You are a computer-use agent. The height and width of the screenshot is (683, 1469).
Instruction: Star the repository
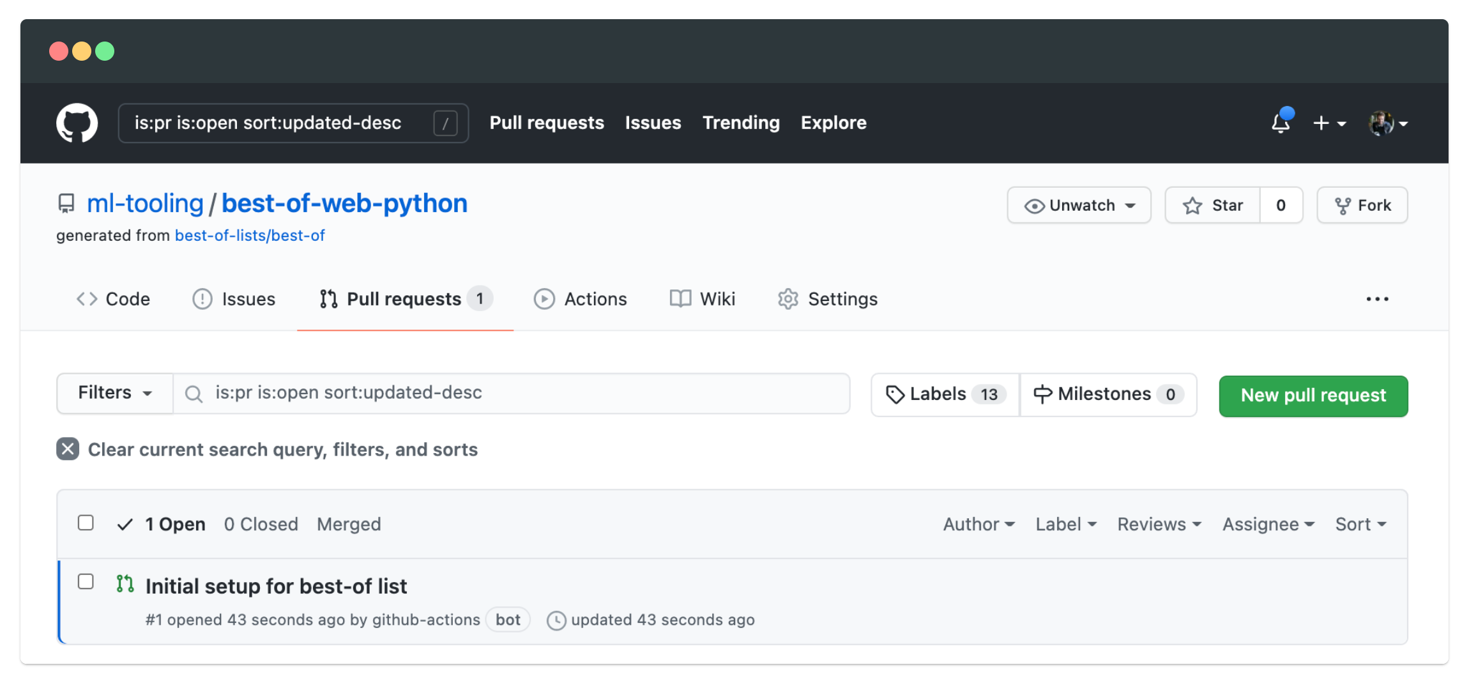tap(1213, 205)
